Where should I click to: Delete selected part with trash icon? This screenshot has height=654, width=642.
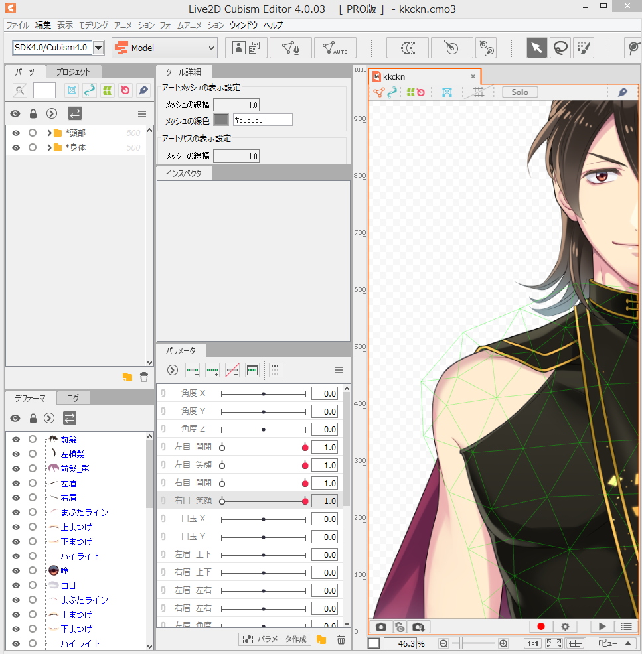coord(144,377)
